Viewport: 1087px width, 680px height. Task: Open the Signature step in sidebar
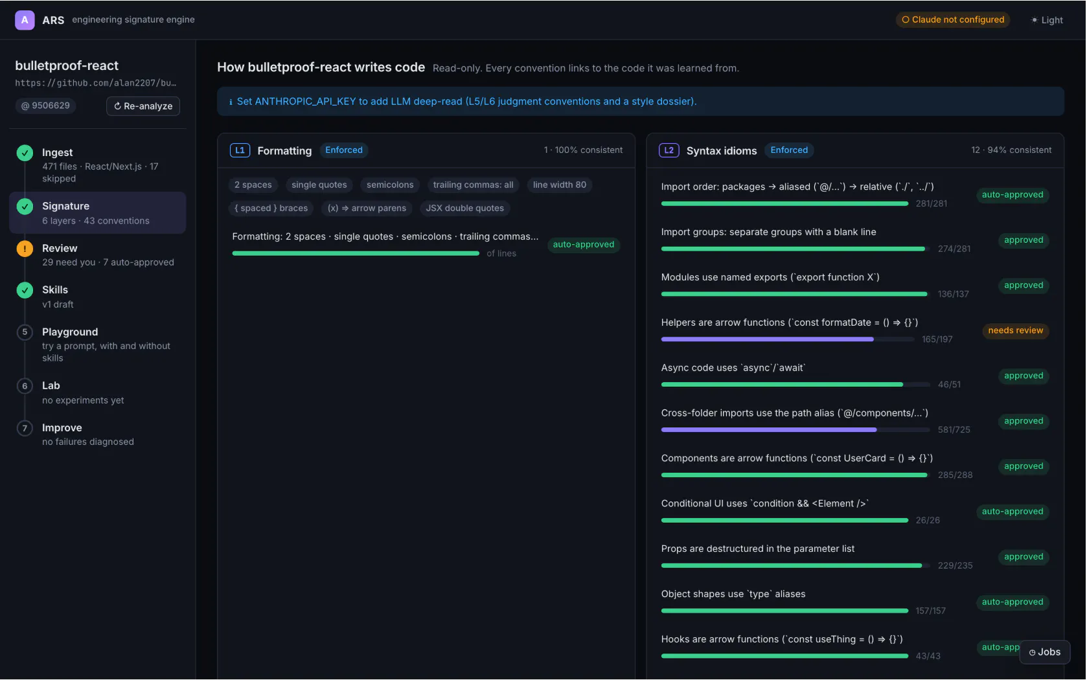(x=98, y=213)
